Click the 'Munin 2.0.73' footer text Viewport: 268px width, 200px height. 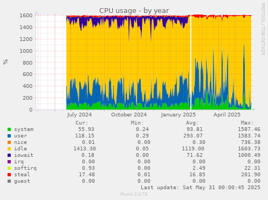click(134, 194)
